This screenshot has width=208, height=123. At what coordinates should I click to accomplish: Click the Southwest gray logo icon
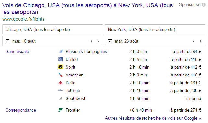point(60,98)
